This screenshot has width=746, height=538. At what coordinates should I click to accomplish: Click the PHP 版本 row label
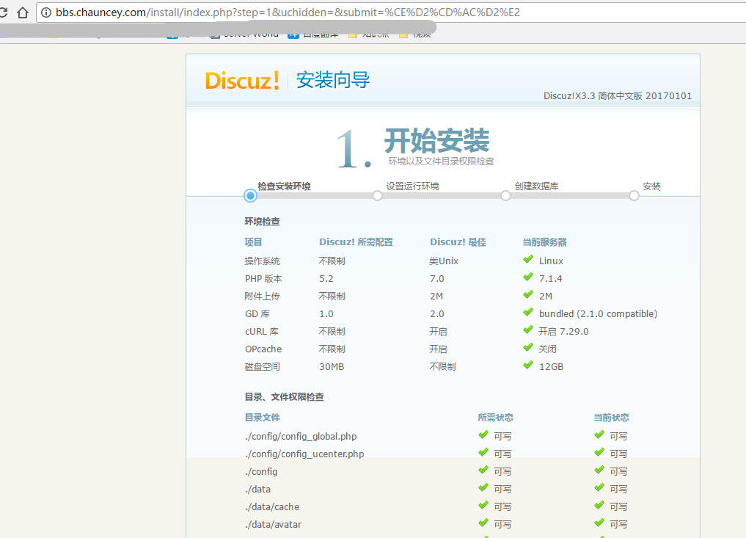pos(263,278)
